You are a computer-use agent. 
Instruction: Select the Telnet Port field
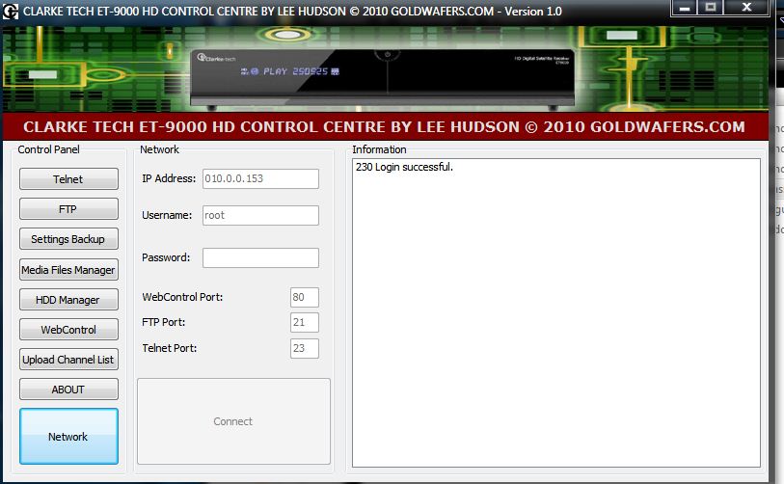pos(305,348)
